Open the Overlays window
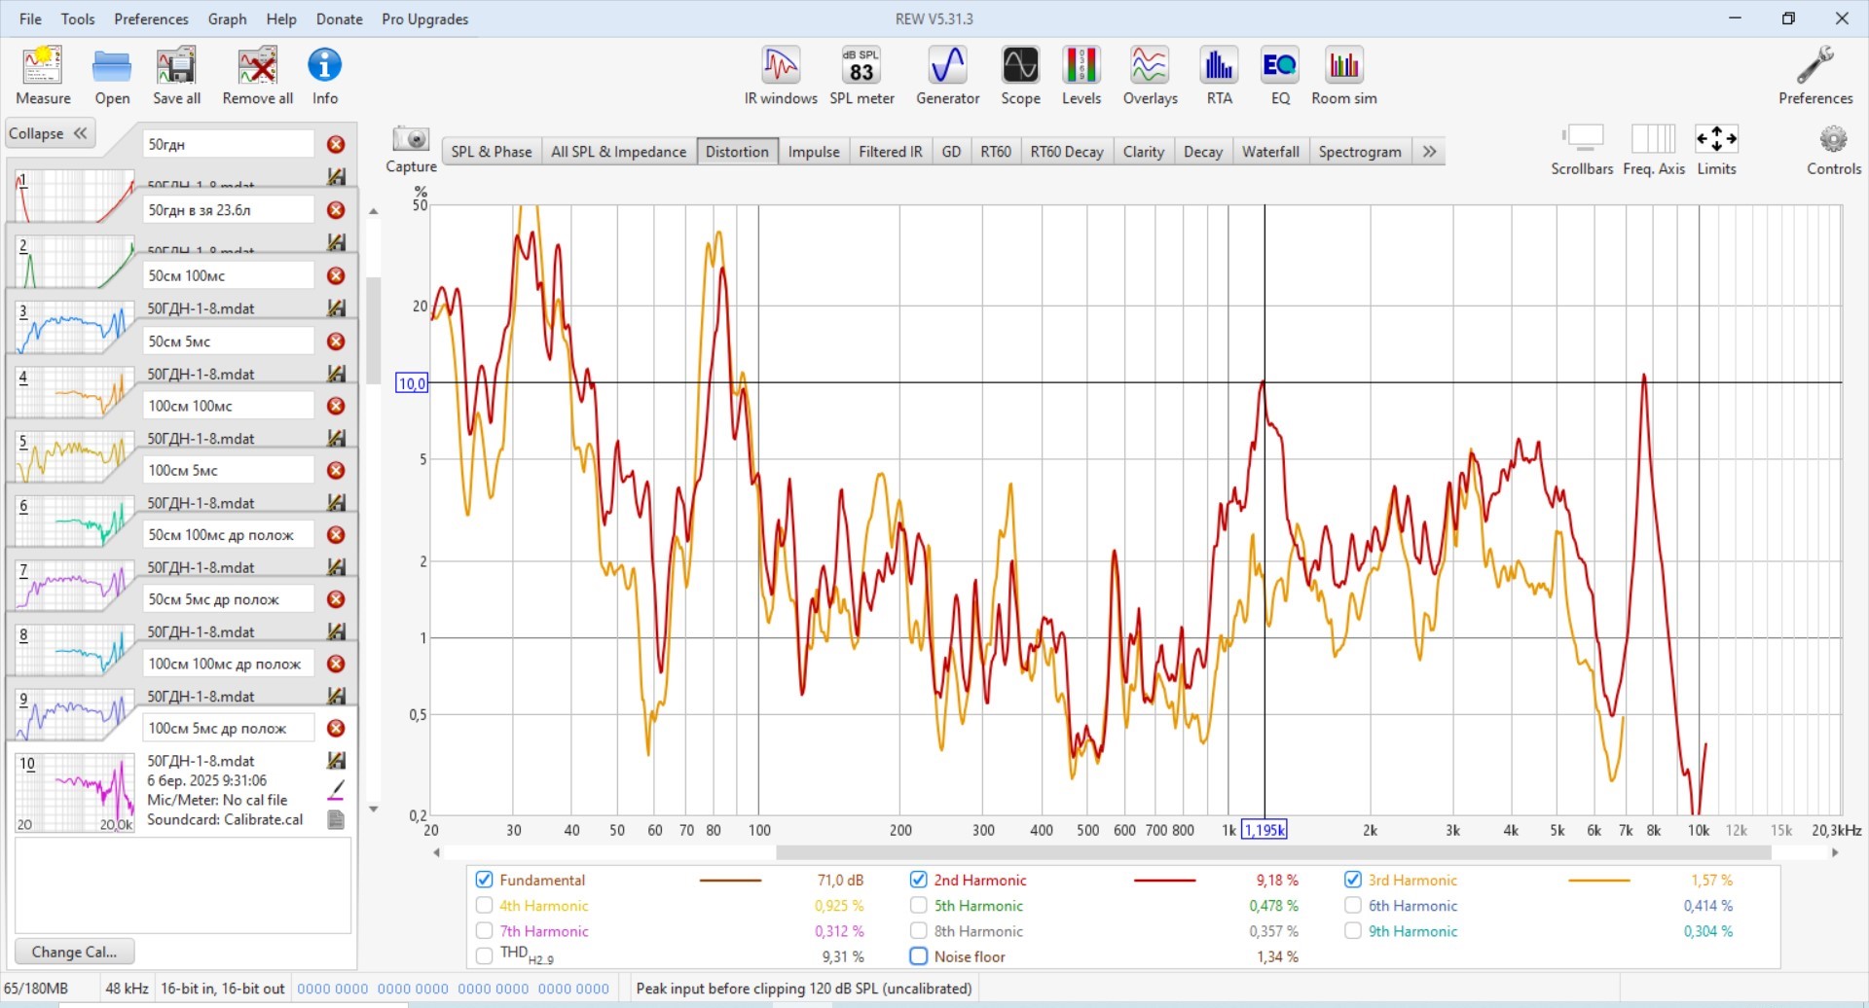 coord(1150,75)
